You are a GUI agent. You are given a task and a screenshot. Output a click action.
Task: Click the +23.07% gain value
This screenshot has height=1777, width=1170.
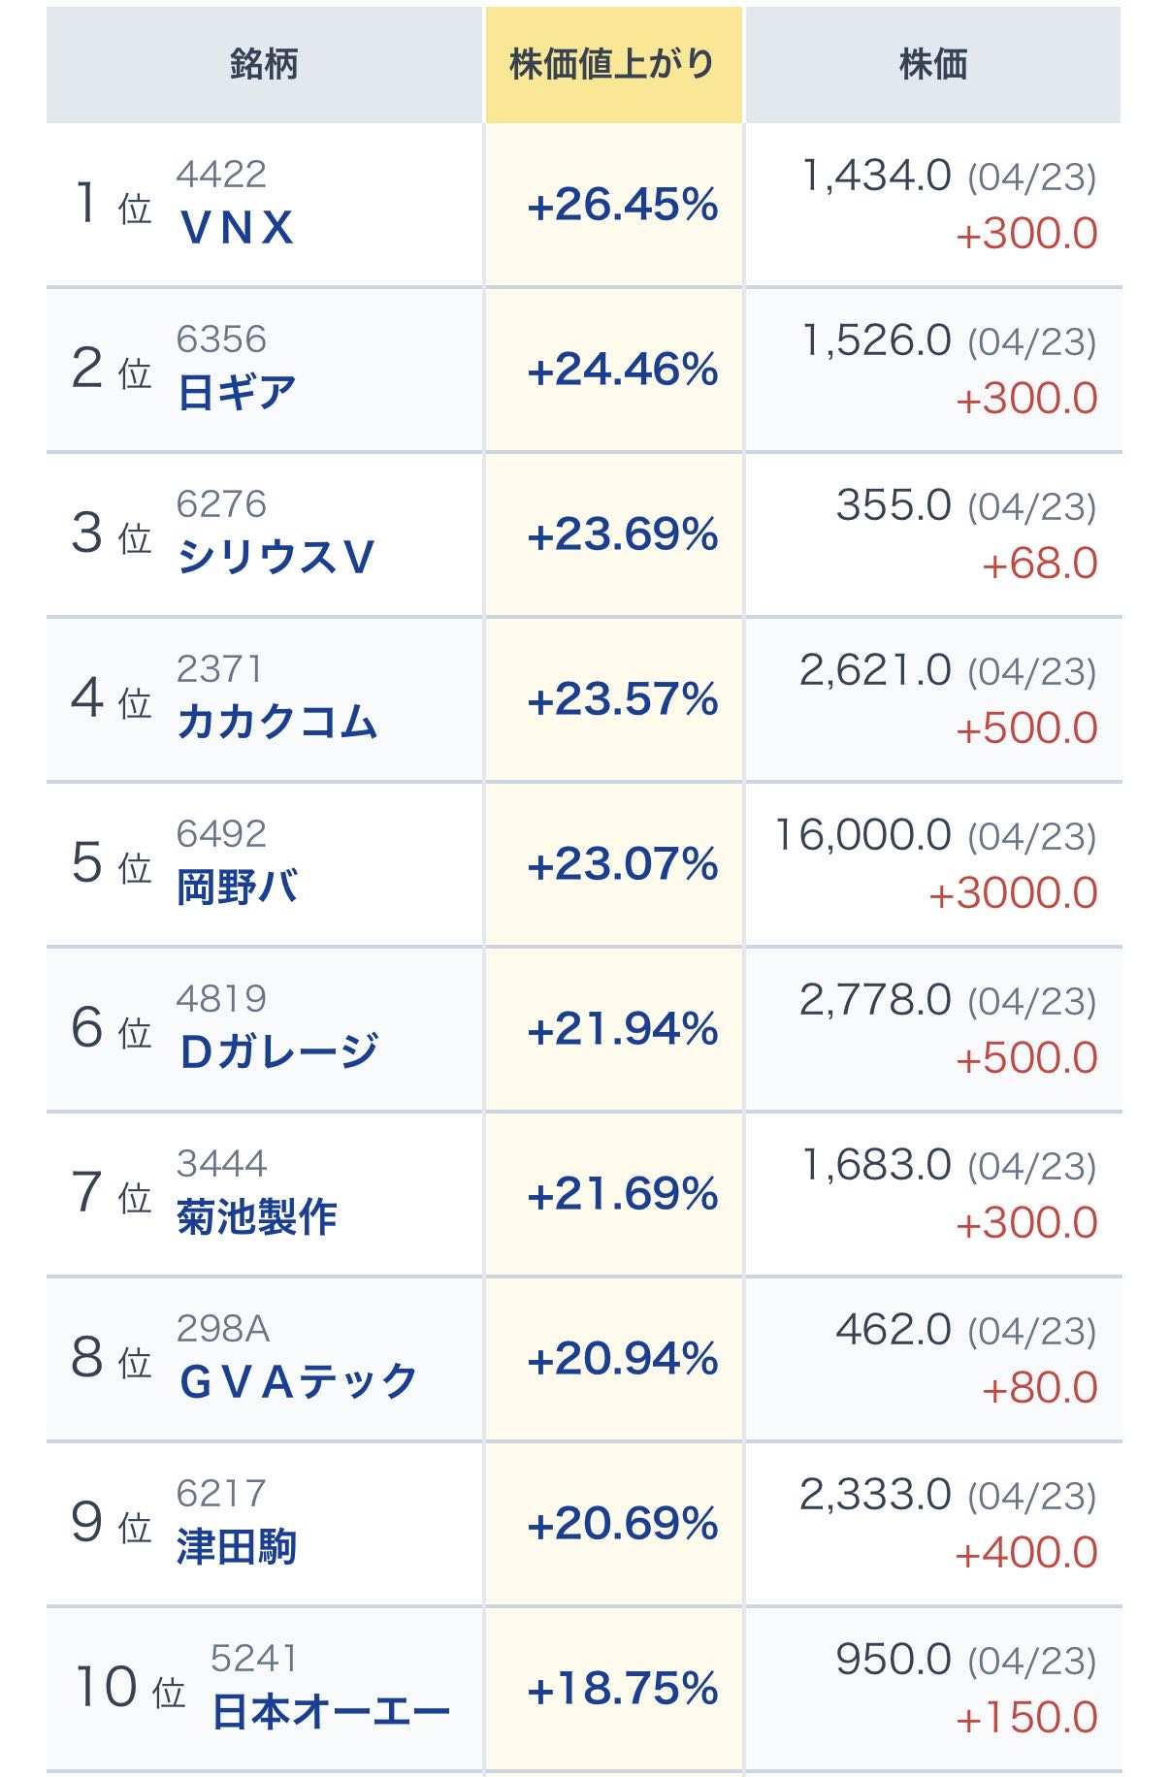(x=622, y=865)
